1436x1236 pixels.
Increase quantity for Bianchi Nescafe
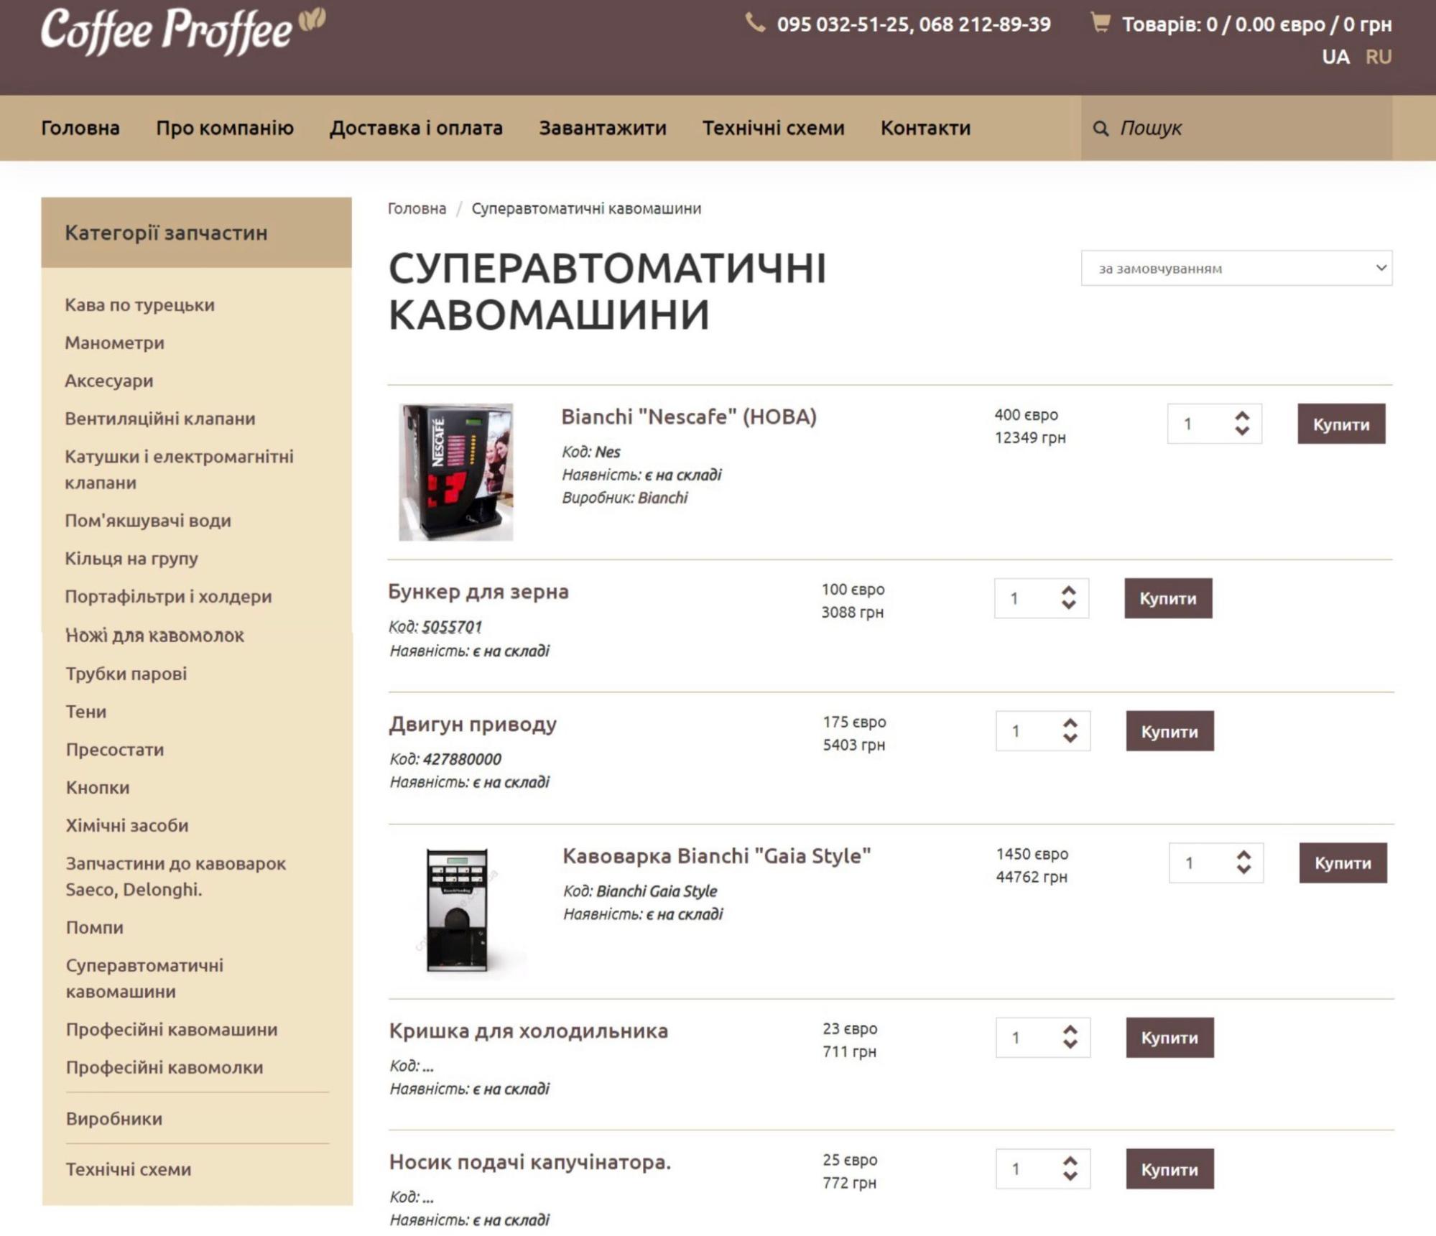tap(1242, 417)
